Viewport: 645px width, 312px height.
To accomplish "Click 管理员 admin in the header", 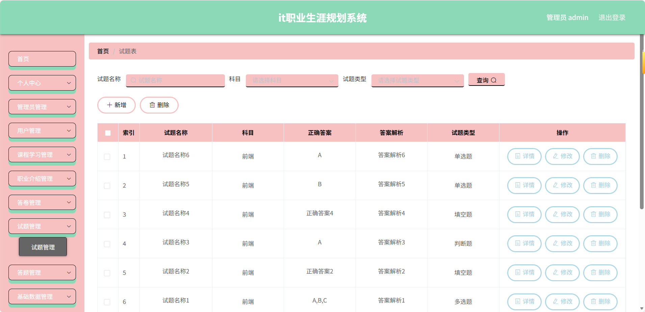I will (567, 18).
